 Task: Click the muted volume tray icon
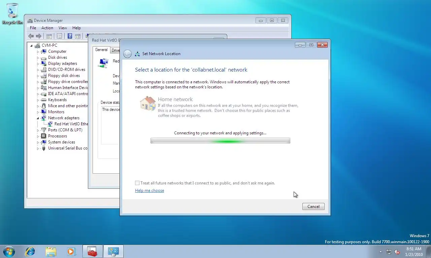397,252
